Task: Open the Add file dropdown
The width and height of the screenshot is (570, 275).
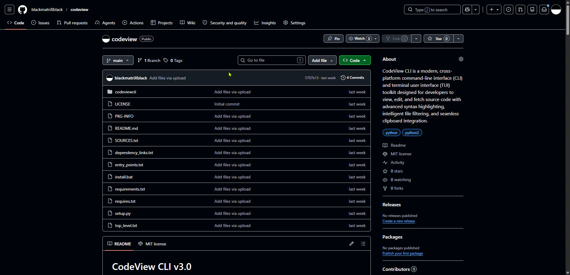Action: point(322,60)
